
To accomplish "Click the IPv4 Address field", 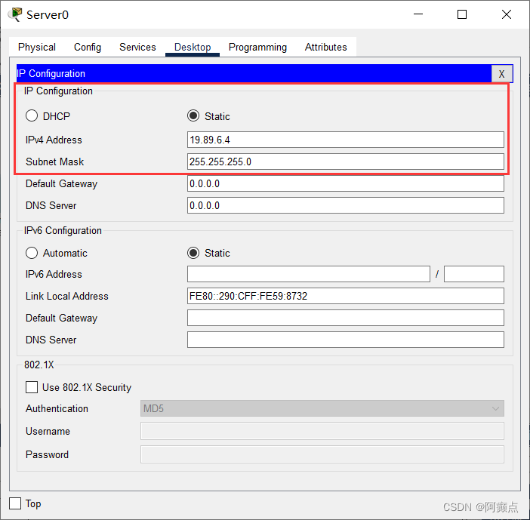I will [346, 140].
